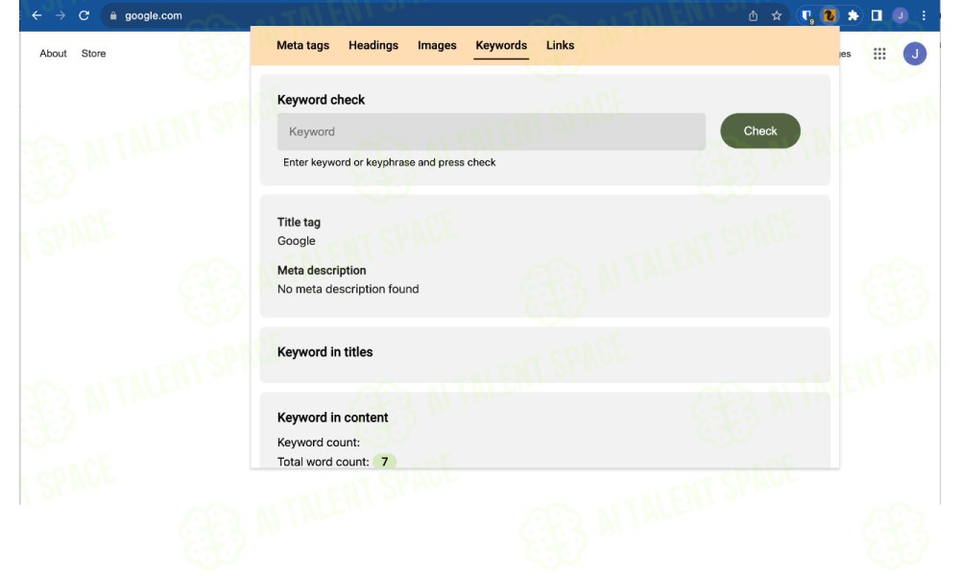Screen dimensions: 960x576
Task: Click 'Enter keyword or keyphrase' hint text
Action: 390,162
